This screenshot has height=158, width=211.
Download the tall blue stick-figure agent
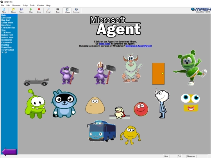coord(162,103)
